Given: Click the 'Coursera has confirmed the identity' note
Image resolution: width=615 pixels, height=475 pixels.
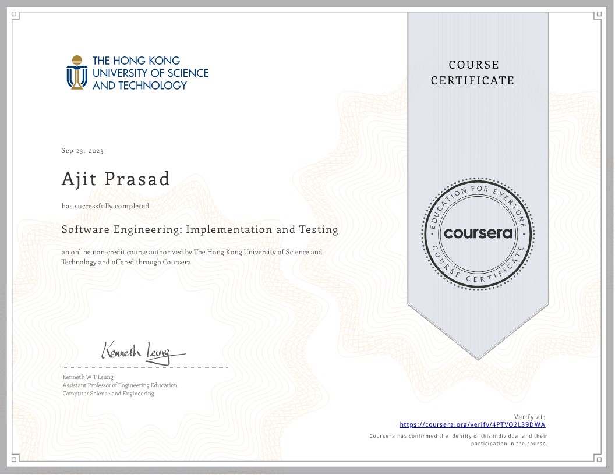Looking at the screenshot, I should (x=458, y=439).
